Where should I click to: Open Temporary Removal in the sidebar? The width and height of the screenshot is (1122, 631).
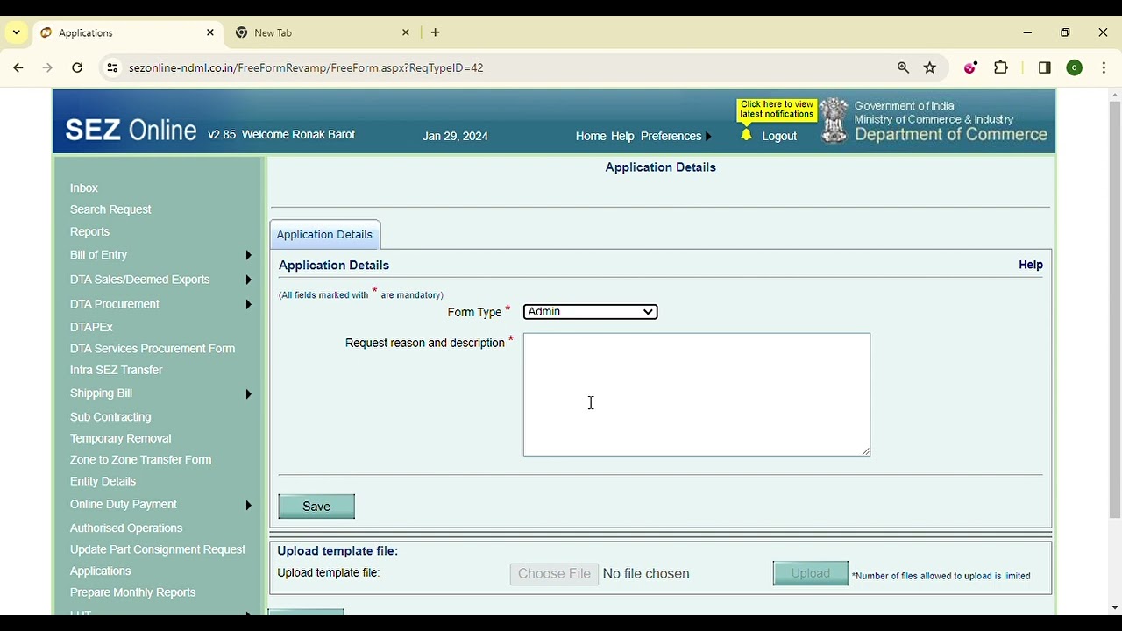tap(121, 438)
